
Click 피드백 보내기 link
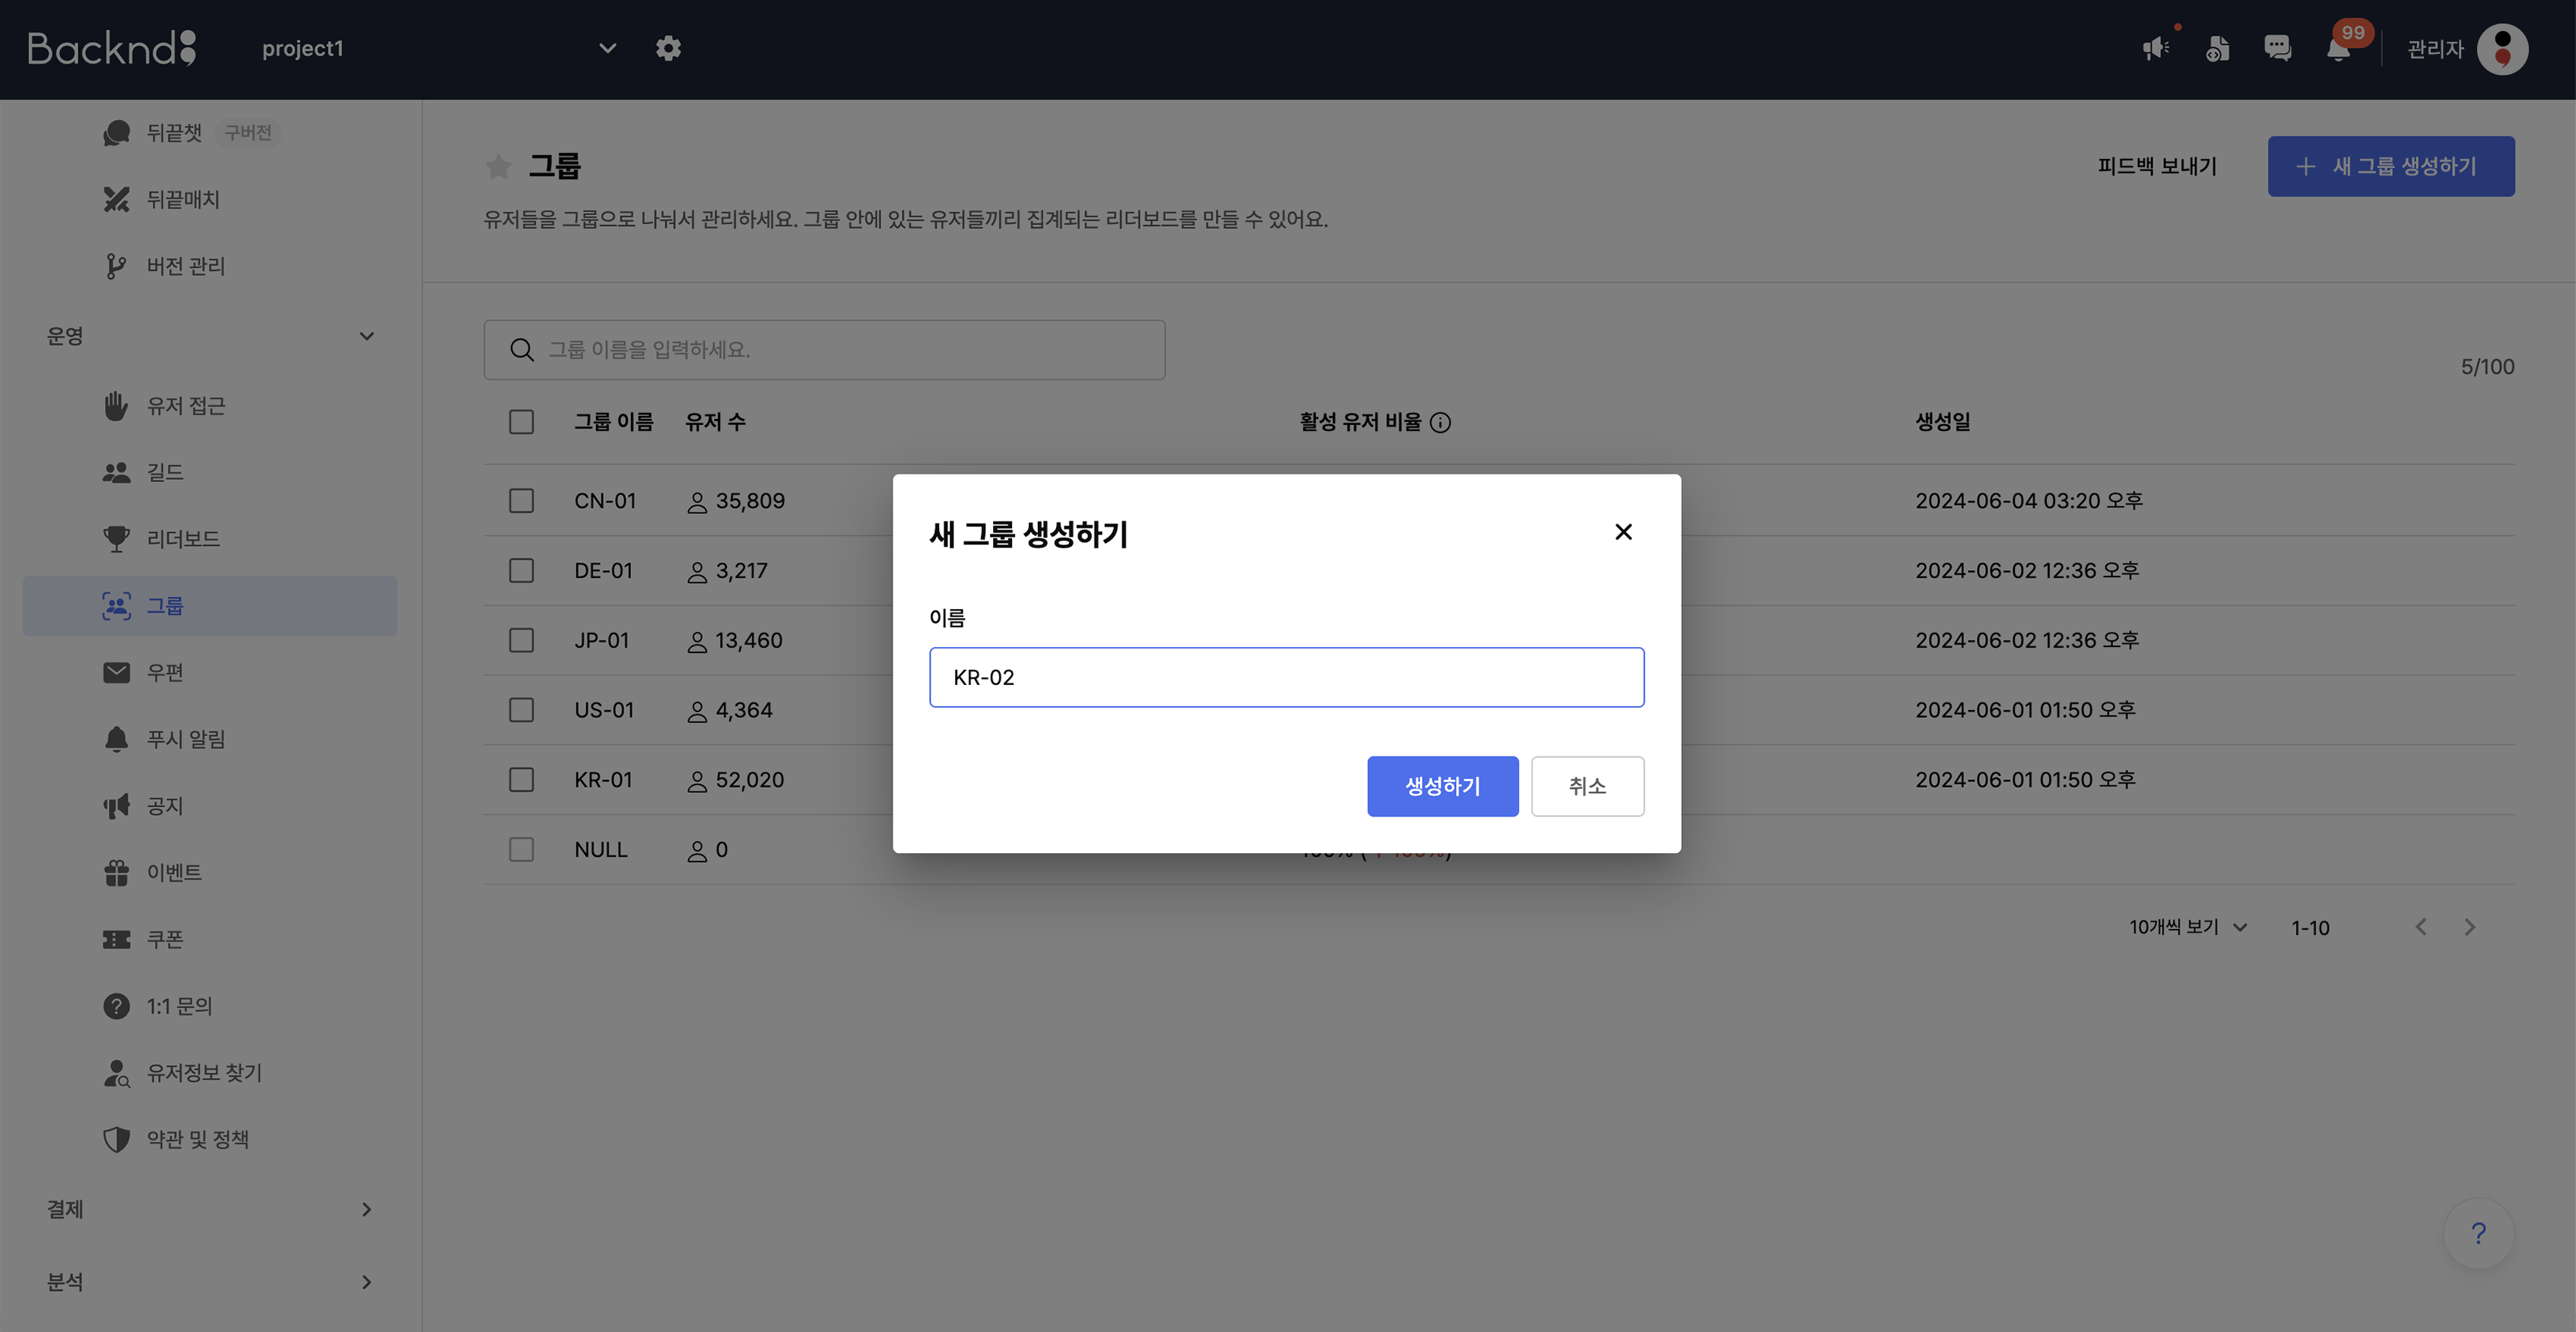click(2157, 166)
